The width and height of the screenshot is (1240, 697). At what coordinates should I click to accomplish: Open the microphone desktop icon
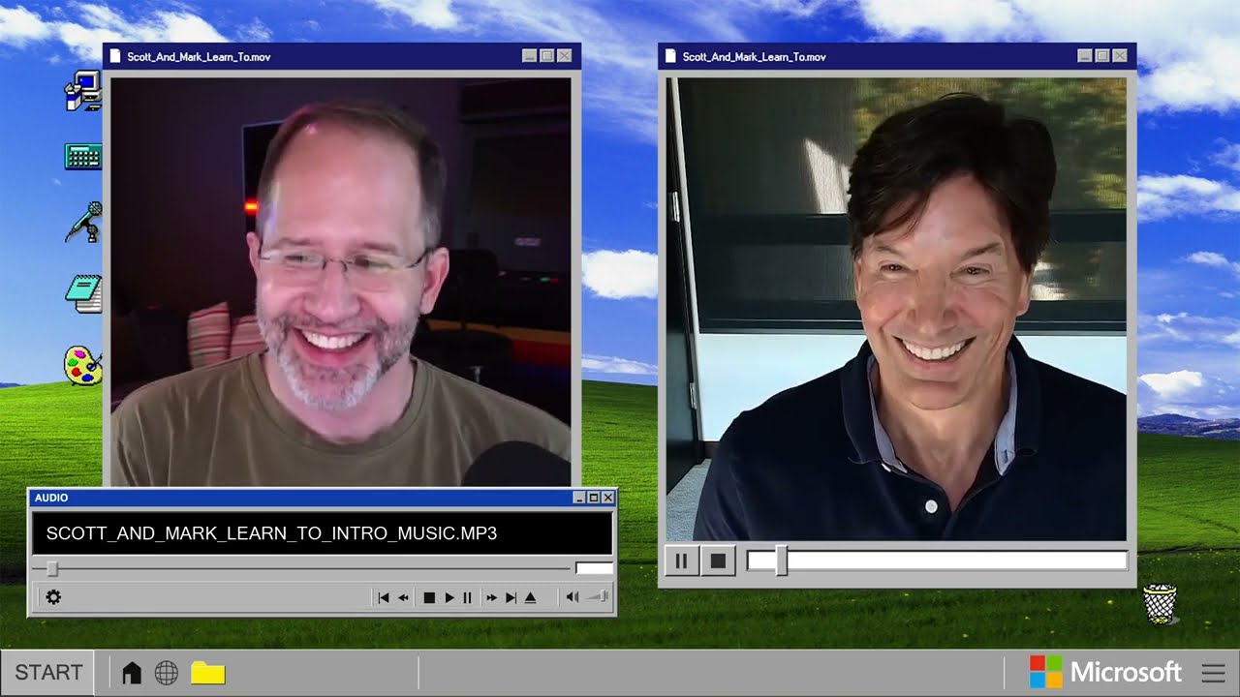tap(84, 222)
